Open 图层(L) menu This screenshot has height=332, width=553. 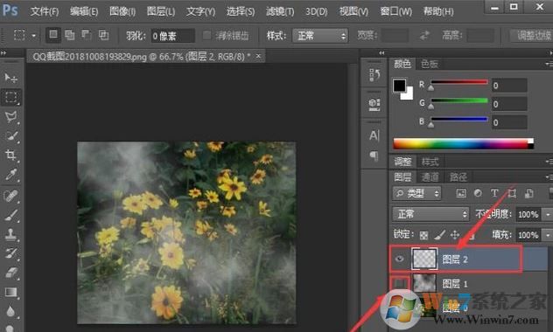point(161,11)
